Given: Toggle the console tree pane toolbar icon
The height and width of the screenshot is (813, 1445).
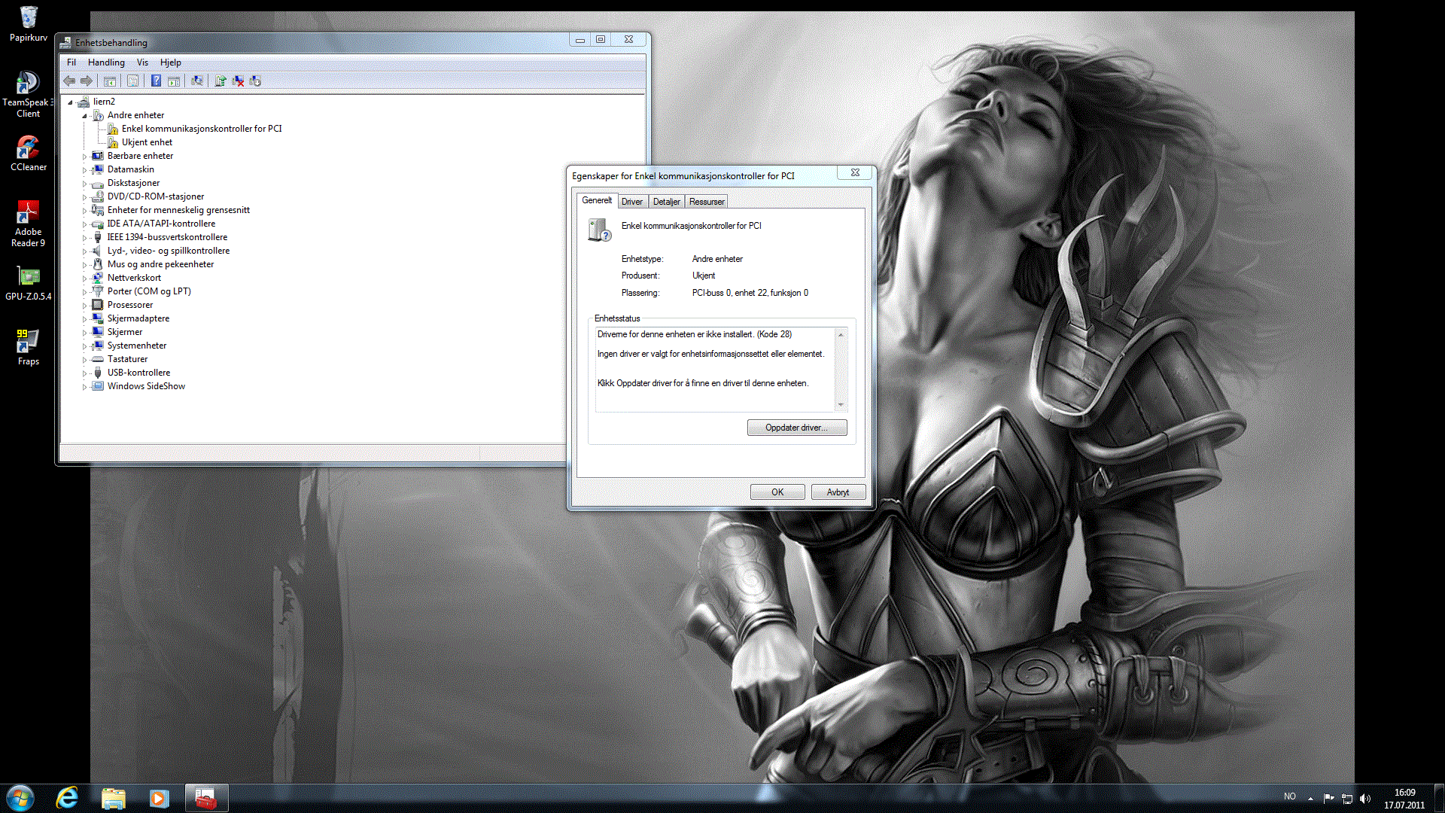Looking at the screenshot, I should (110, 81).
